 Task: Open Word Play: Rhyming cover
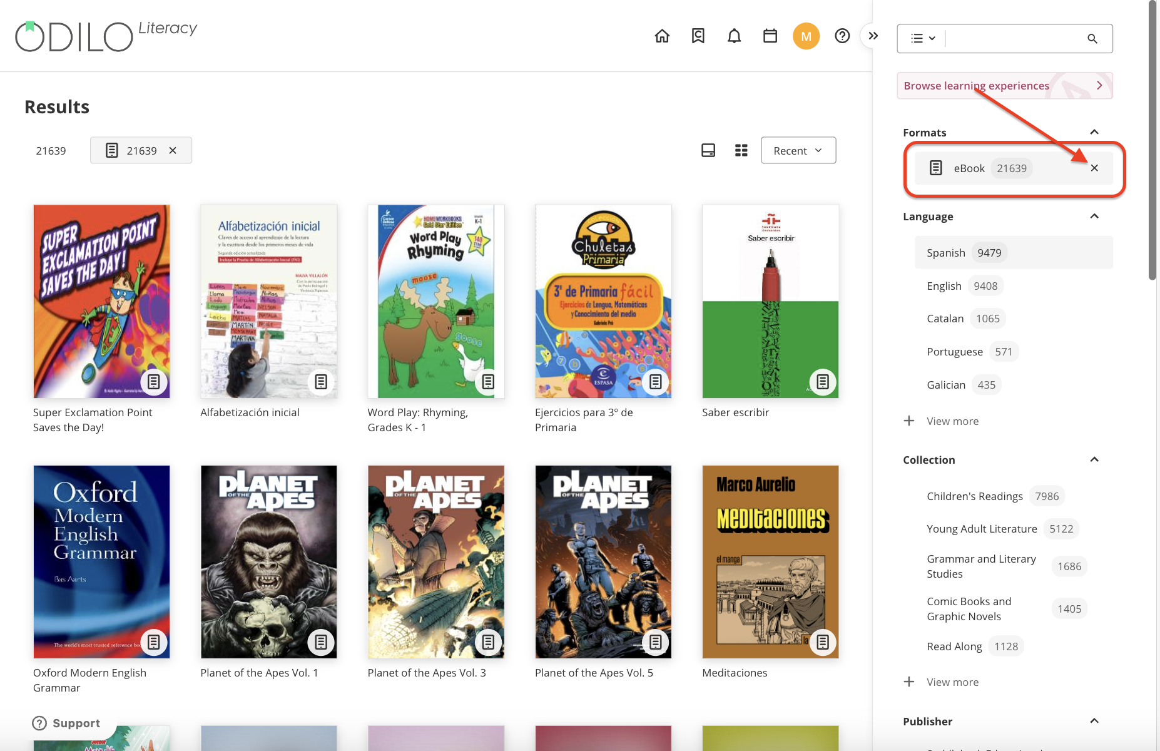(x=436, y=301)
